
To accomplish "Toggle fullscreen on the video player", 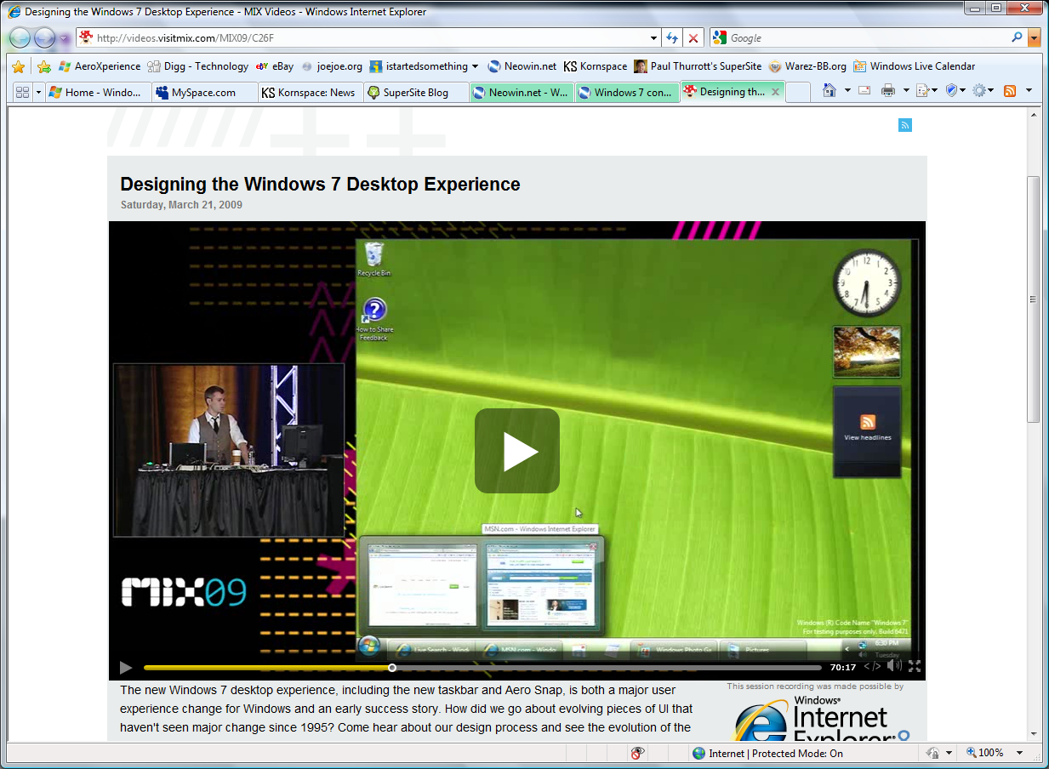I will (x=915, y=667).
